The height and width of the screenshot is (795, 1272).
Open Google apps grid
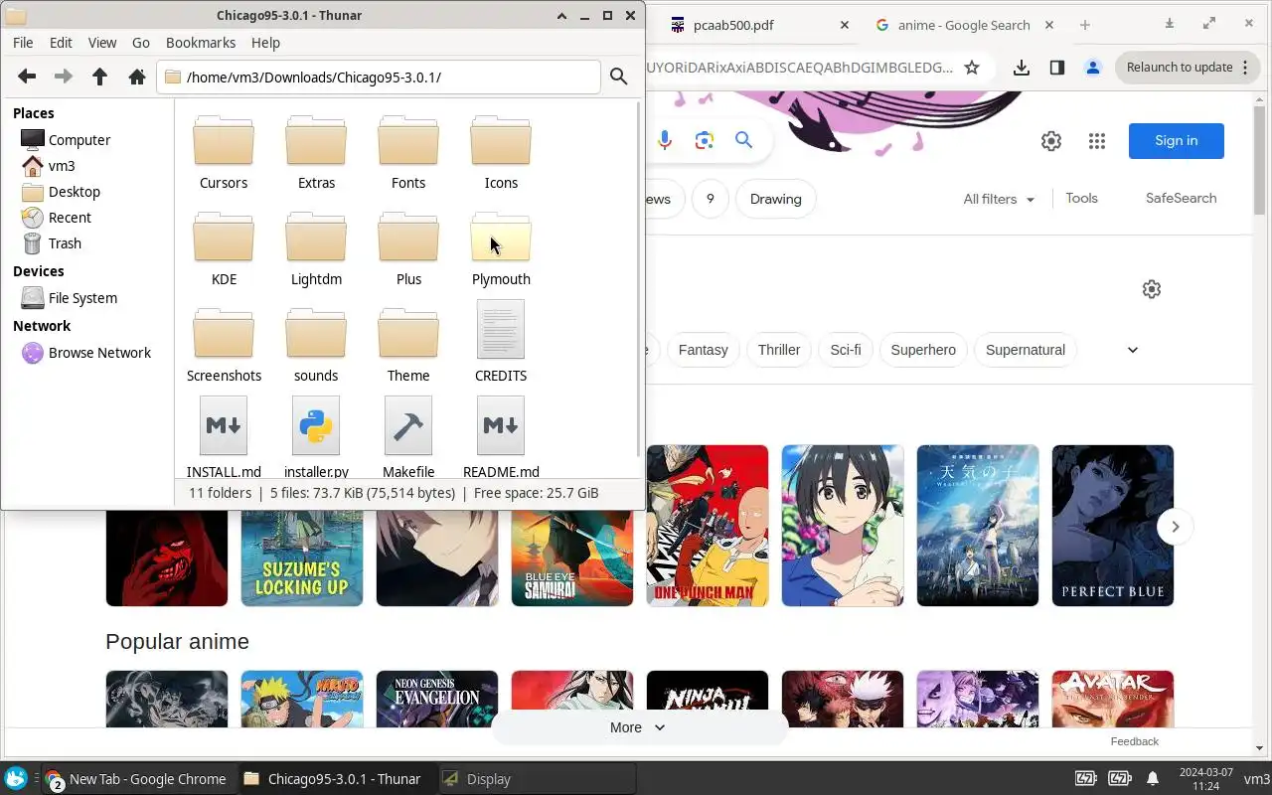(1097, 141)
